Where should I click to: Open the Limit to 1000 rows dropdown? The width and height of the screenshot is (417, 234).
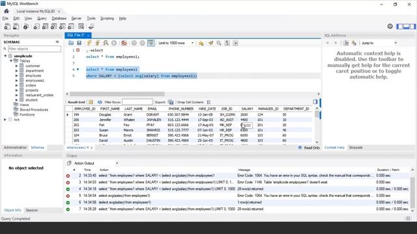point(176,43)
